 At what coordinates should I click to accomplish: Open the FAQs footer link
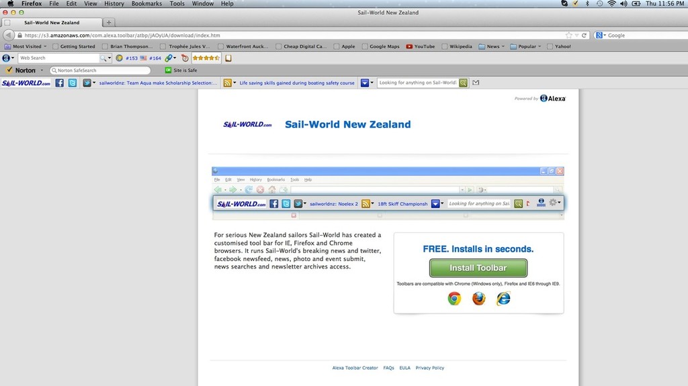(x=389, y=368)
